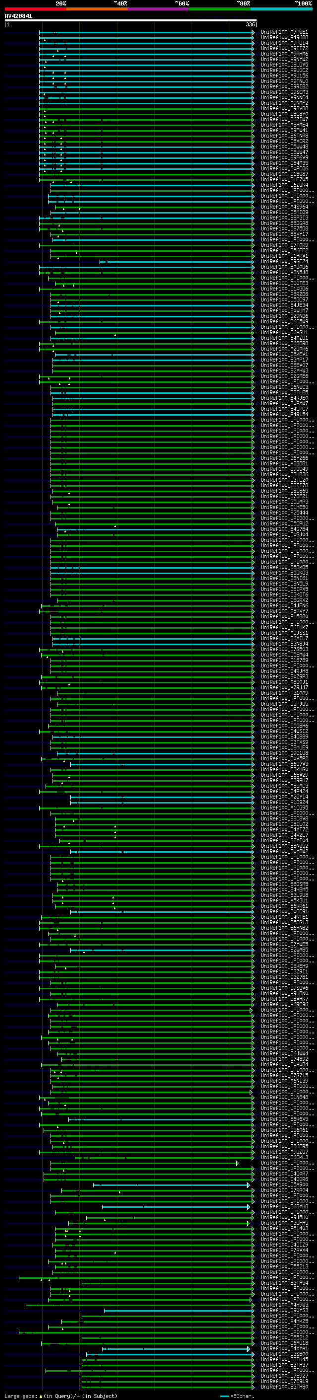317x1400 pixels.
Task: Click label UniRef100_P49154
Action: coord(284,414)
